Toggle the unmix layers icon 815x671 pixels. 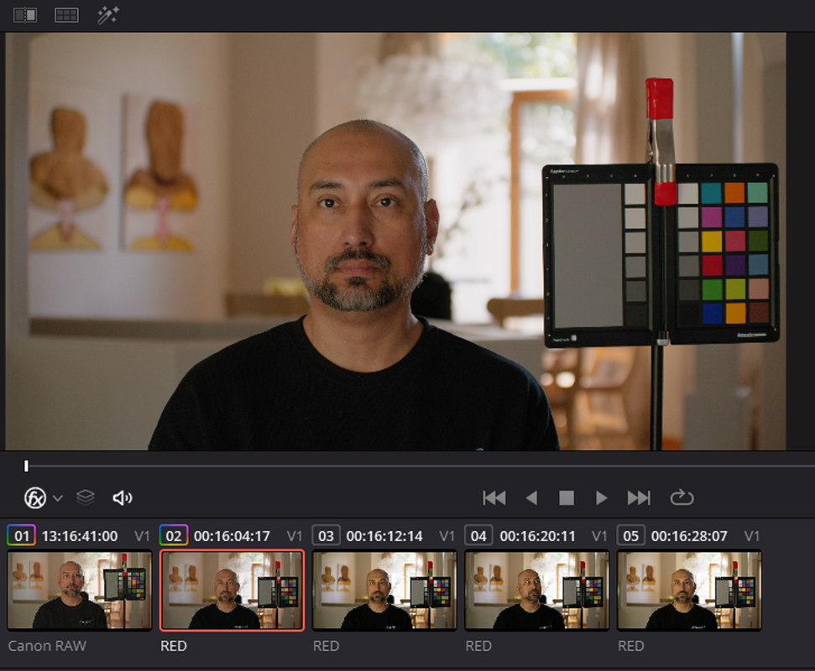(x=86, y=497)
